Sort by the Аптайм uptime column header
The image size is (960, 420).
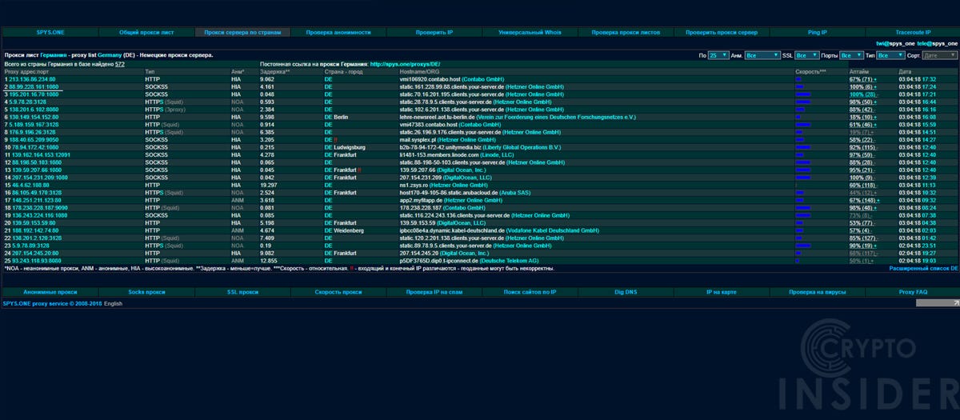859,71
